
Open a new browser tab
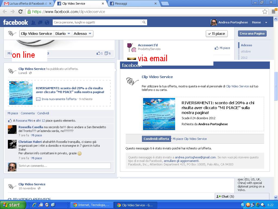[165, 4]
